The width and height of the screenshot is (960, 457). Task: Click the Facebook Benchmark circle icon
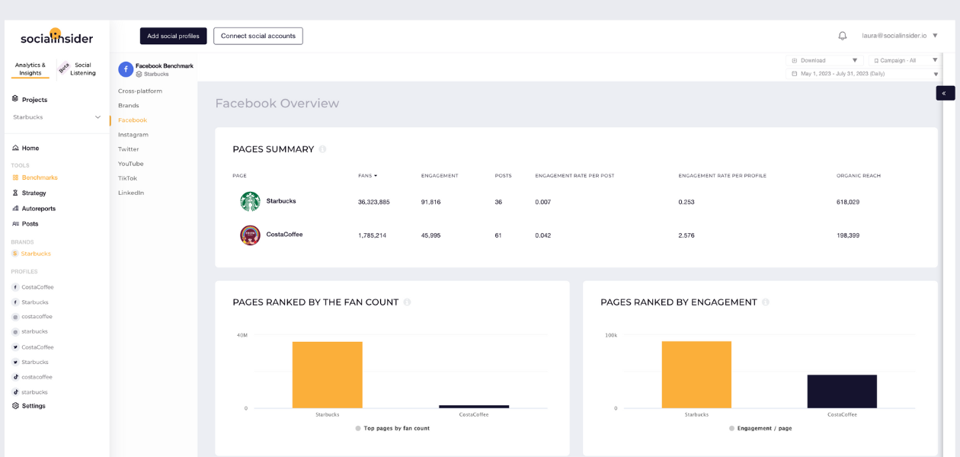(x=126, y=69)
